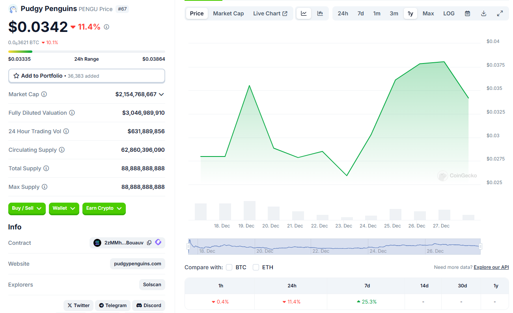Screen dimensions: 513x313
Task: Click the 19. Dec volume bar
Action: click(x=250, y=211)
